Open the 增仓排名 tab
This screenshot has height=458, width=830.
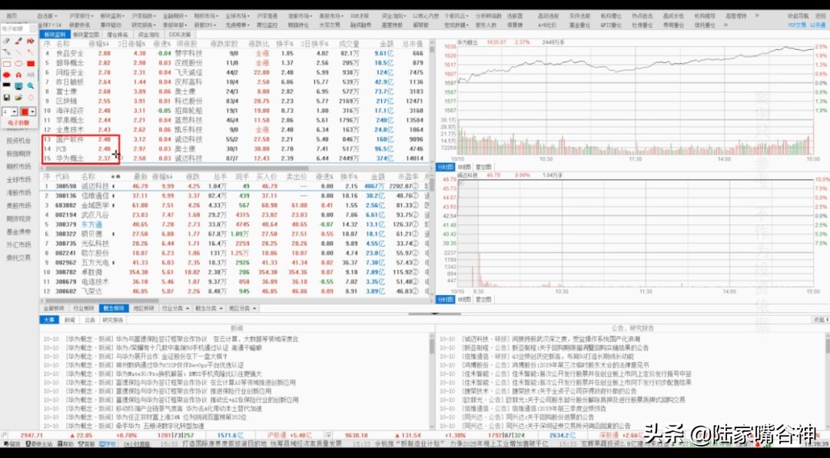[118, 35]
